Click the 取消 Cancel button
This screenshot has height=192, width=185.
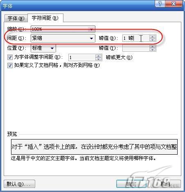pos(166,184)
